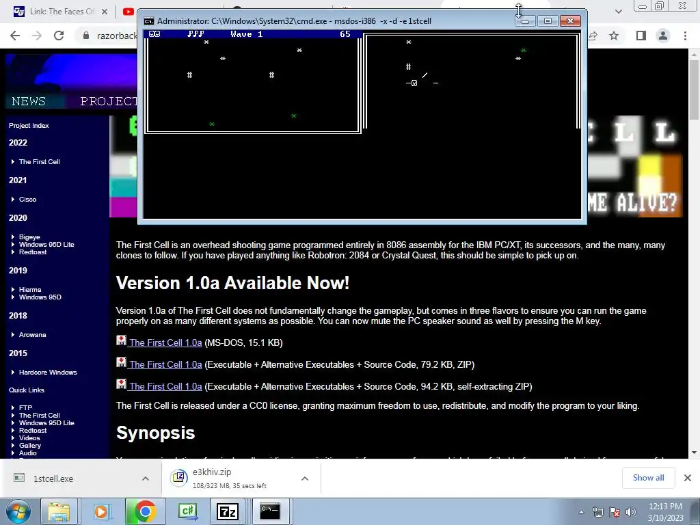This screenshot has width=700, height=525.
Task: Open The First Cell quick link
Action: point(39,415)
